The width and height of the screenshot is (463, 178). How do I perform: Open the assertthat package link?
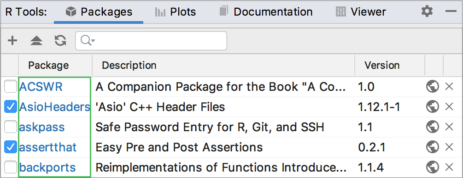point(48,147)
